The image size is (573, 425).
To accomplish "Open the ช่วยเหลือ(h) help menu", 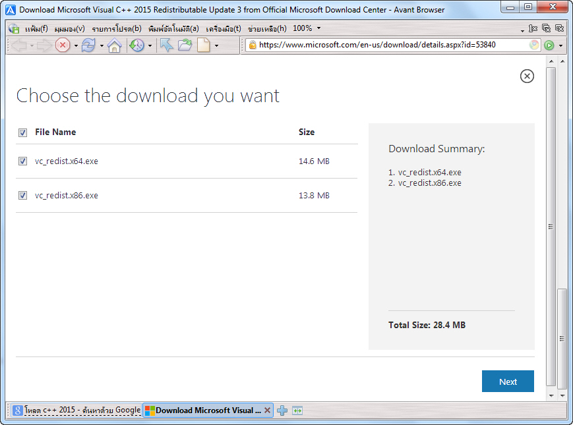I will click(x=267, y=28).
